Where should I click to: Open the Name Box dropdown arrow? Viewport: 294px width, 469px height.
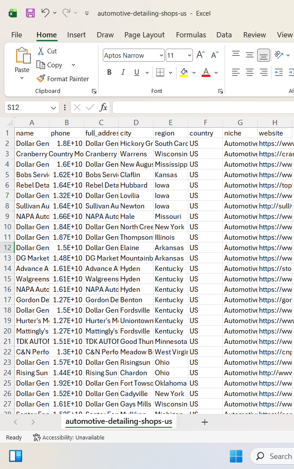pos(53,108)
